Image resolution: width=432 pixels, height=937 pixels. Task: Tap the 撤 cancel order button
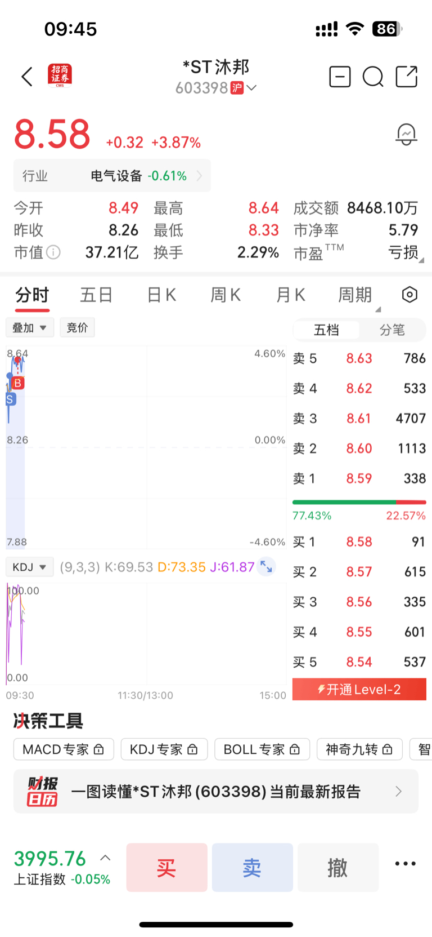pyautogui.click(x=337, y=867)
